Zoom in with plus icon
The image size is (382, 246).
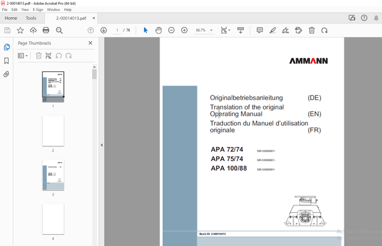coord(184,30)
